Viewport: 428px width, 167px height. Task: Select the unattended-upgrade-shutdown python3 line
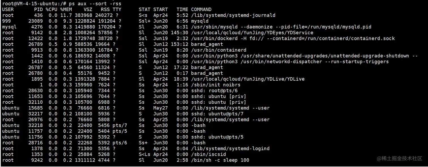click(x=210, y=56)
